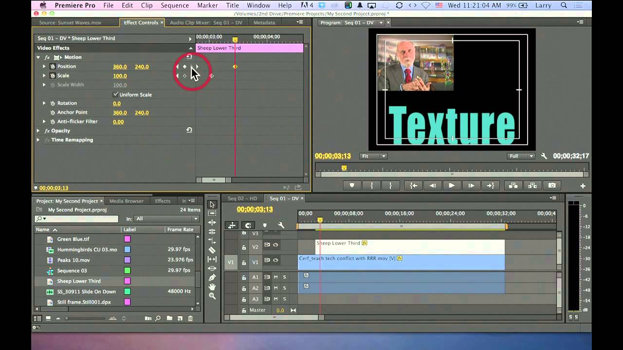Select the Track Select tool
Screen dimensions: 623x350
pos(212,213)
